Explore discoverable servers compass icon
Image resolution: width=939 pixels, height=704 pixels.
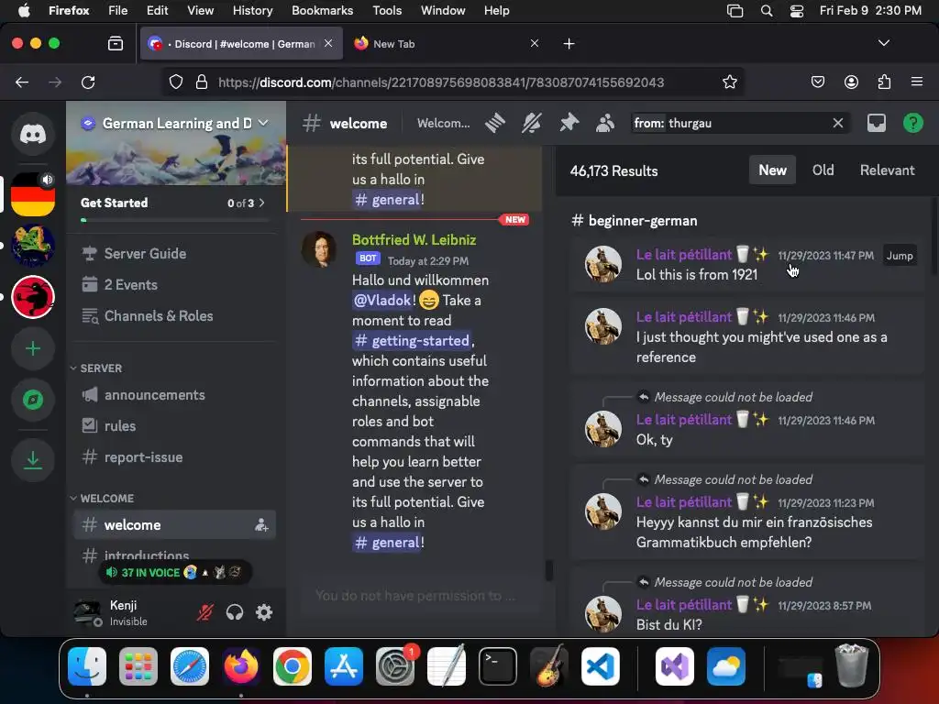tap(33, 400)
